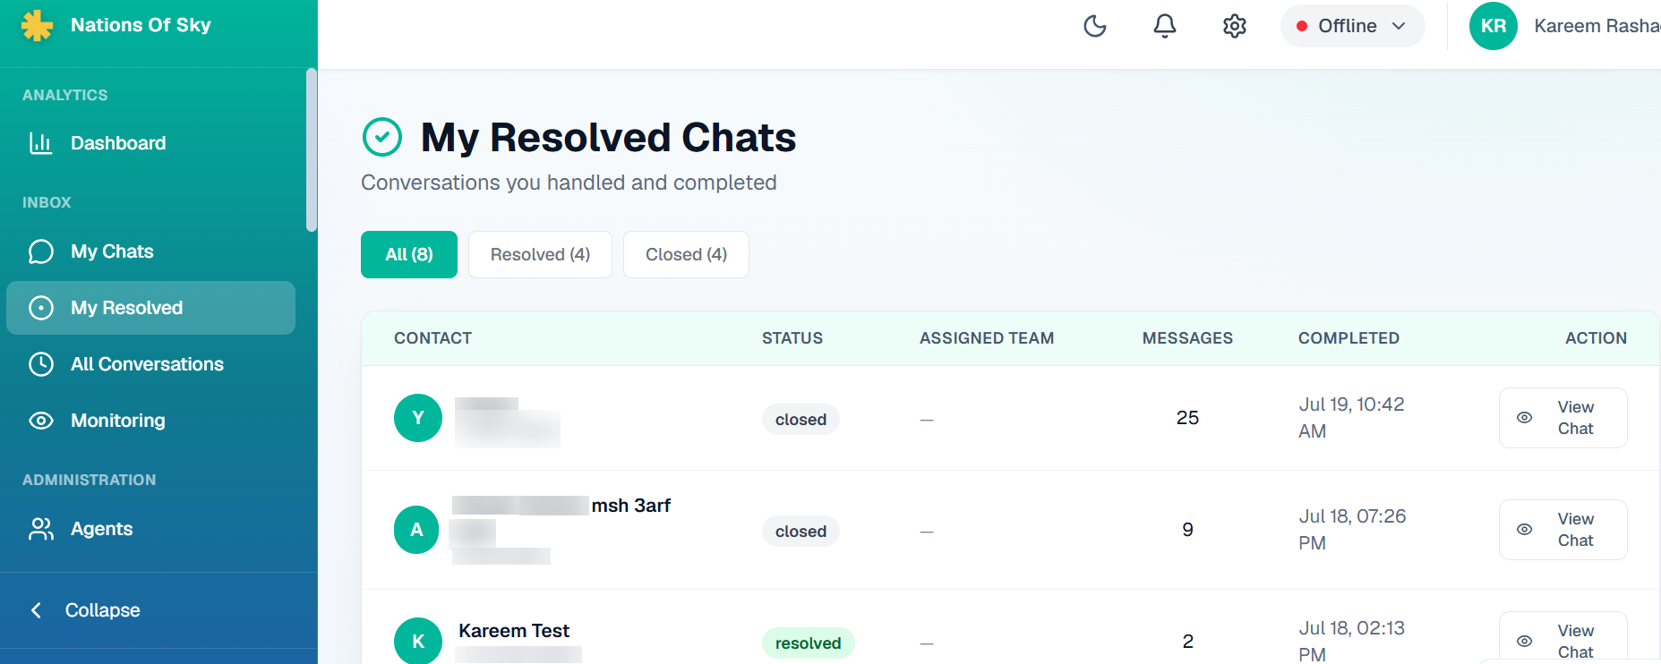Image resolution: width=1661 pixels, height=664 pixels.
Task: Open Kareem Rashad profile name
Action: pos(1597,26)
